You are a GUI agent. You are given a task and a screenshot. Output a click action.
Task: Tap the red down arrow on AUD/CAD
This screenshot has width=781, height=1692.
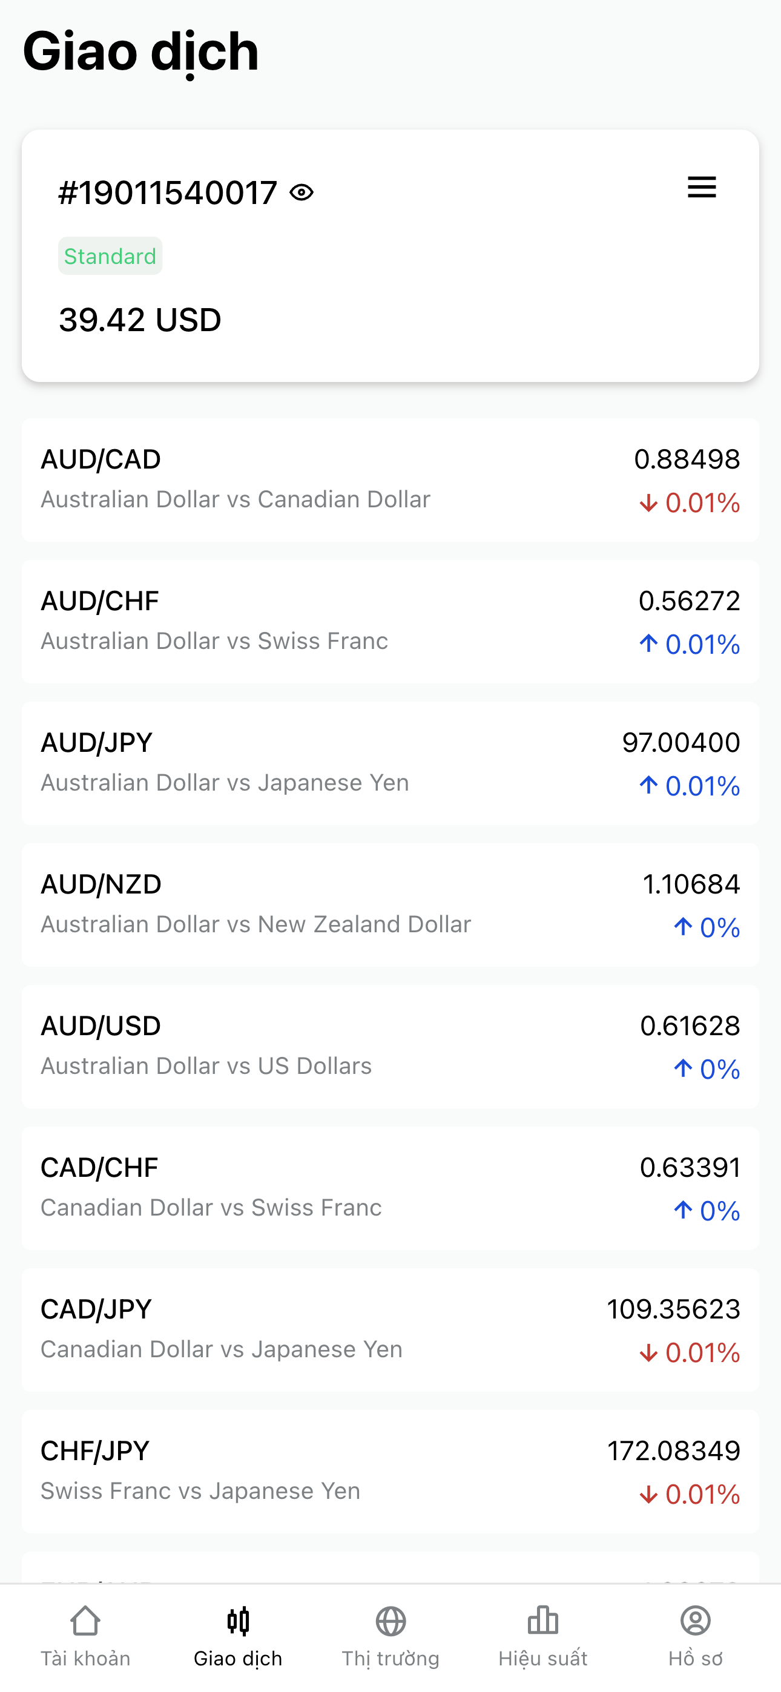pos(648,503)
